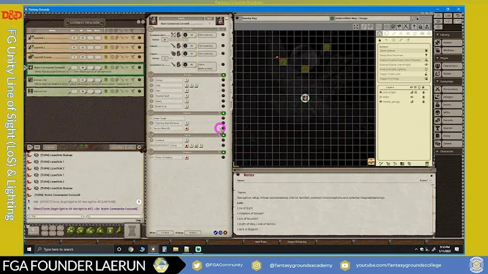
Task: Roll the d8 die
Action: (x=100, y=231)
